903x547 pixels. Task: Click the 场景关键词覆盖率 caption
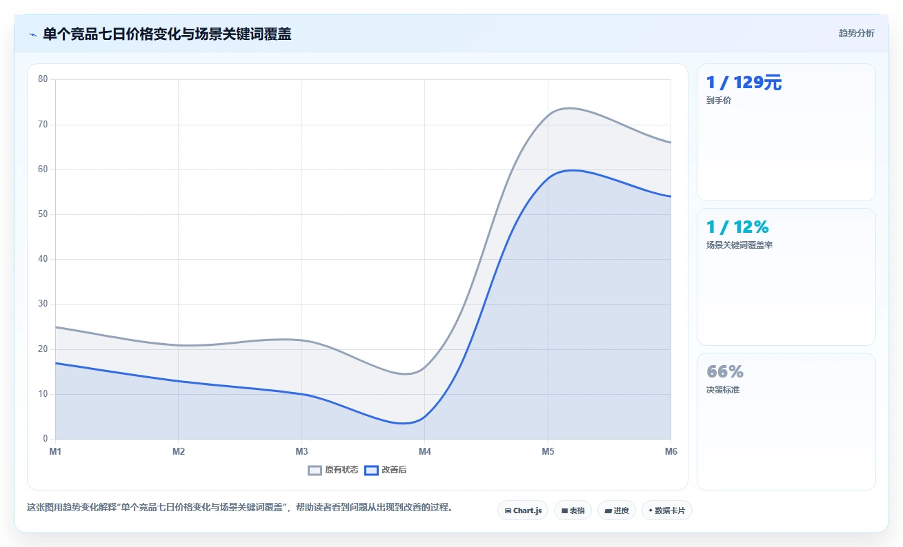pos(740,245)
